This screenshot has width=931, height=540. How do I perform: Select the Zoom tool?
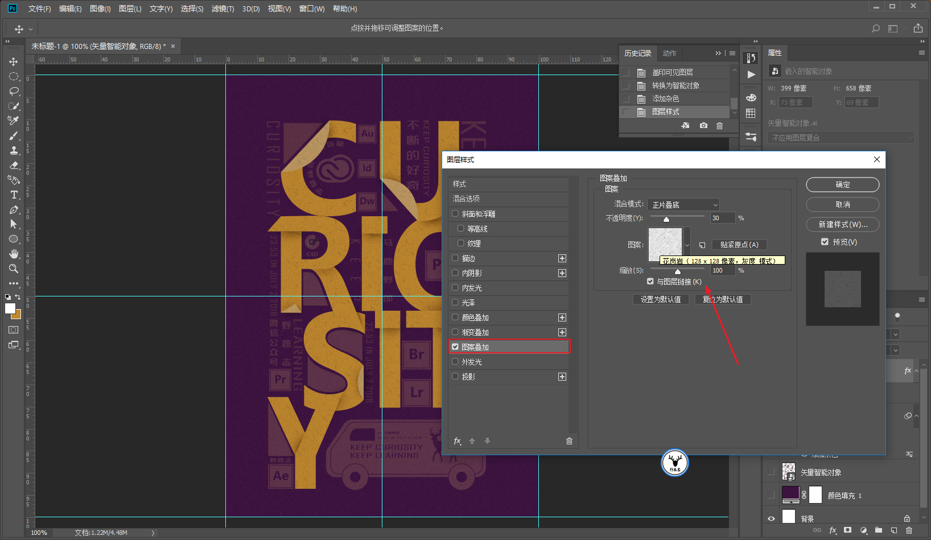tap(14, 269)
